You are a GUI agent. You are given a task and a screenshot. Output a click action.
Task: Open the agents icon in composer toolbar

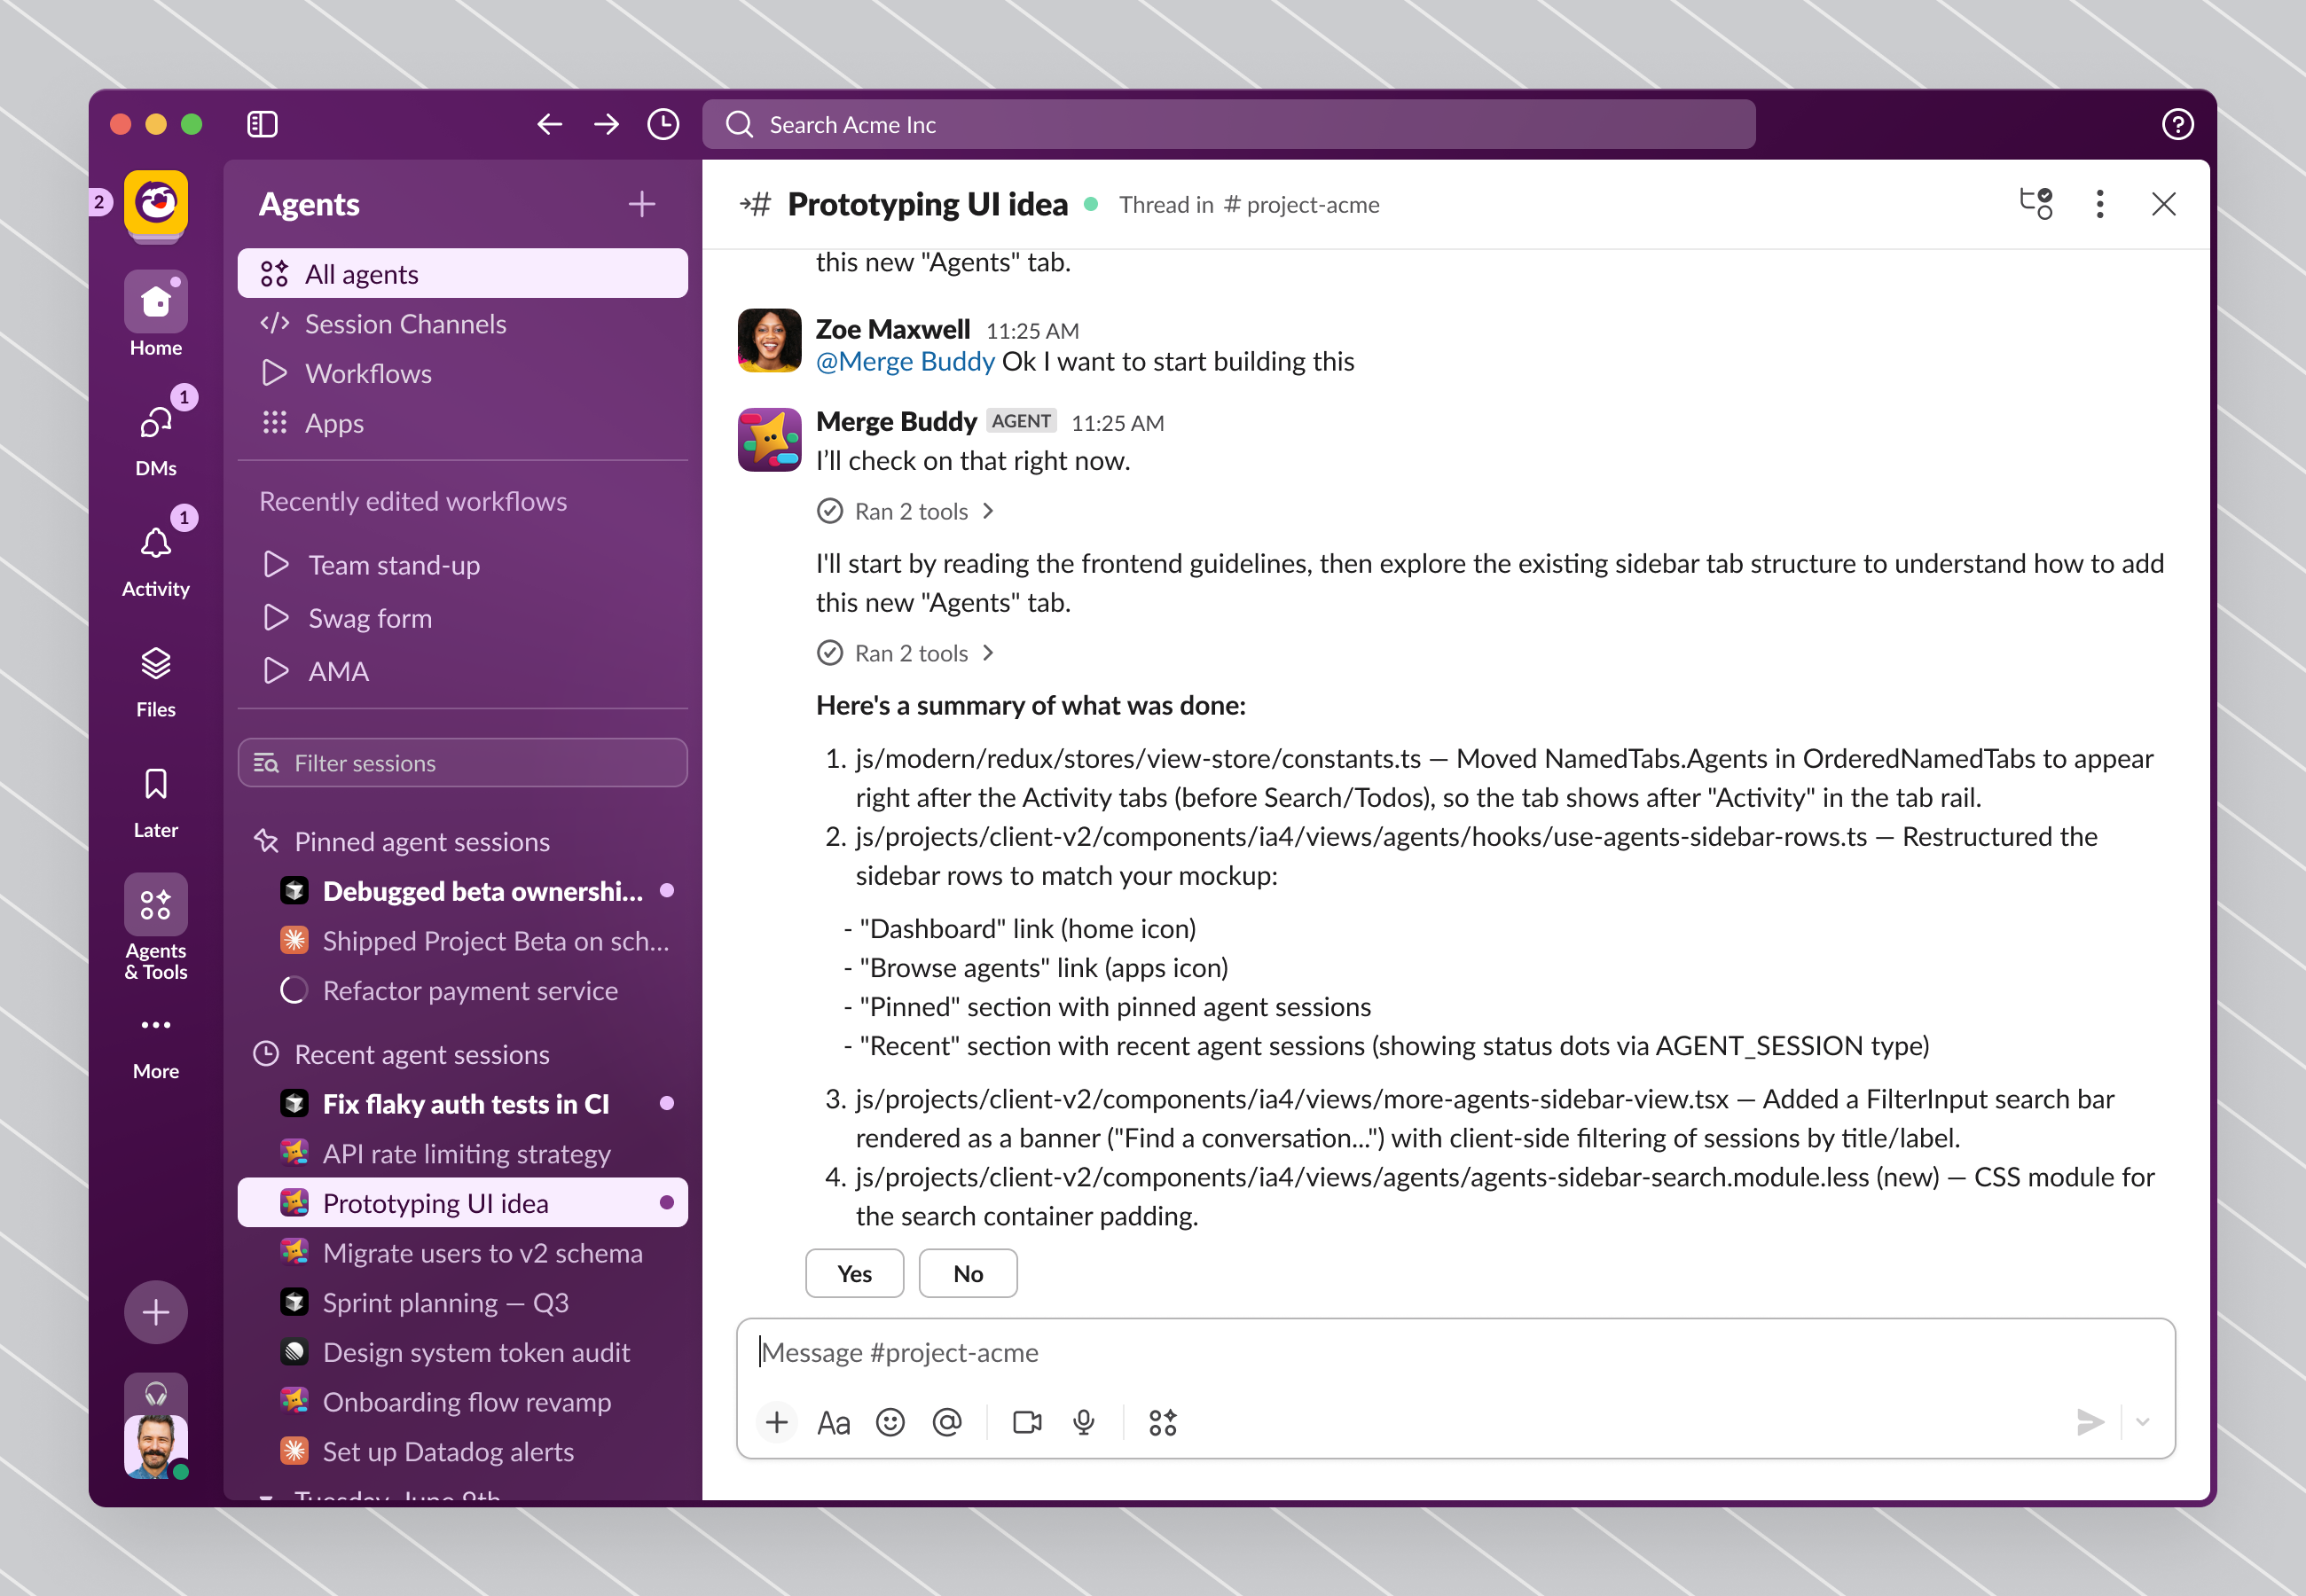[1162, 1421]
